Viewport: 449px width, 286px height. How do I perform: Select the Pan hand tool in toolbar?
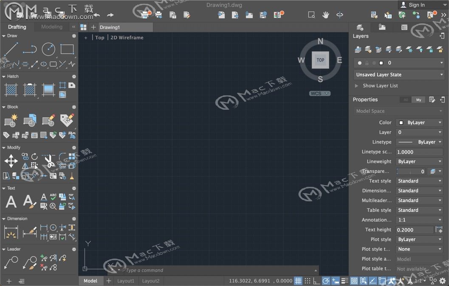pos(325,15)
